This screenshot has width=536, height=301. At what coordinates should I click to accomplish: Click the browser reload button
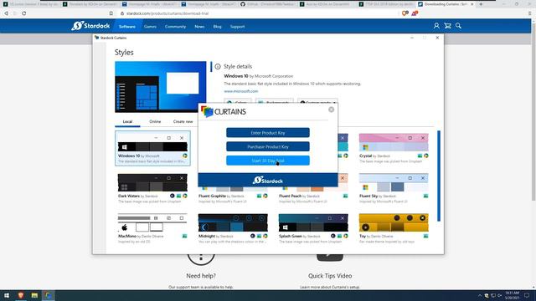click(24, 13)
